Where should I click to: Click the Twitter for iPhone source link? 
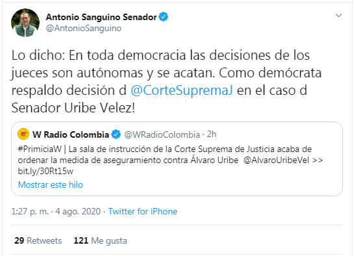tap(143, 212)
